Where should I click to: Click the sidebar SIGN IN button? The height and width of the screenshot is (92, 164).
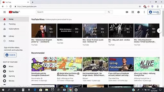click(x=10, y=55)
